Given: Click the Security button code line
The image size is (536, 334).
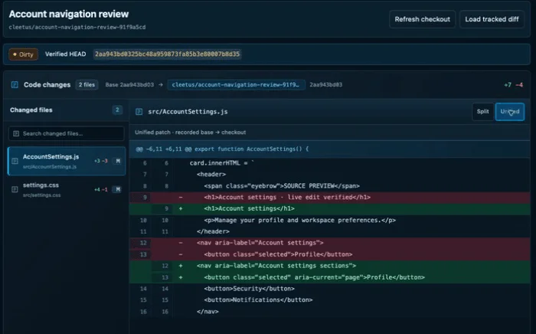Looking at the screenshot, I should pos(329,289).
